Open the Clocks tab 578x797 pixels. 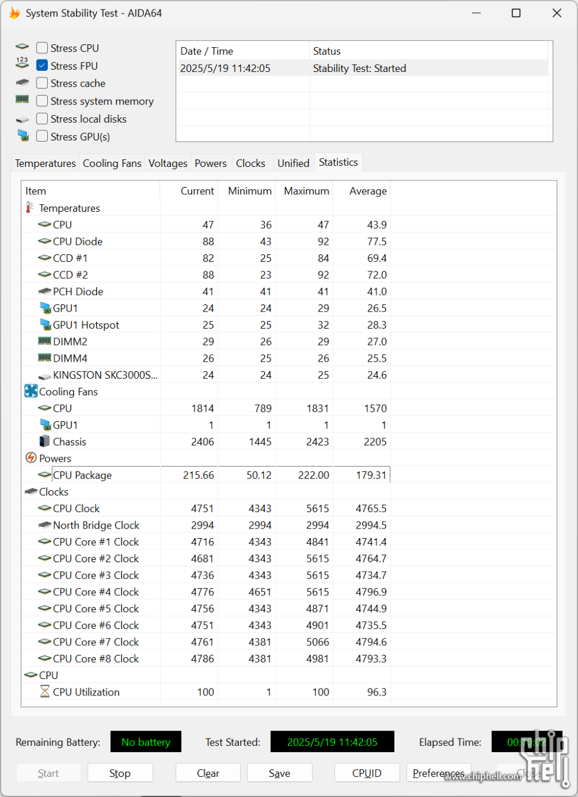click(251, 163)
